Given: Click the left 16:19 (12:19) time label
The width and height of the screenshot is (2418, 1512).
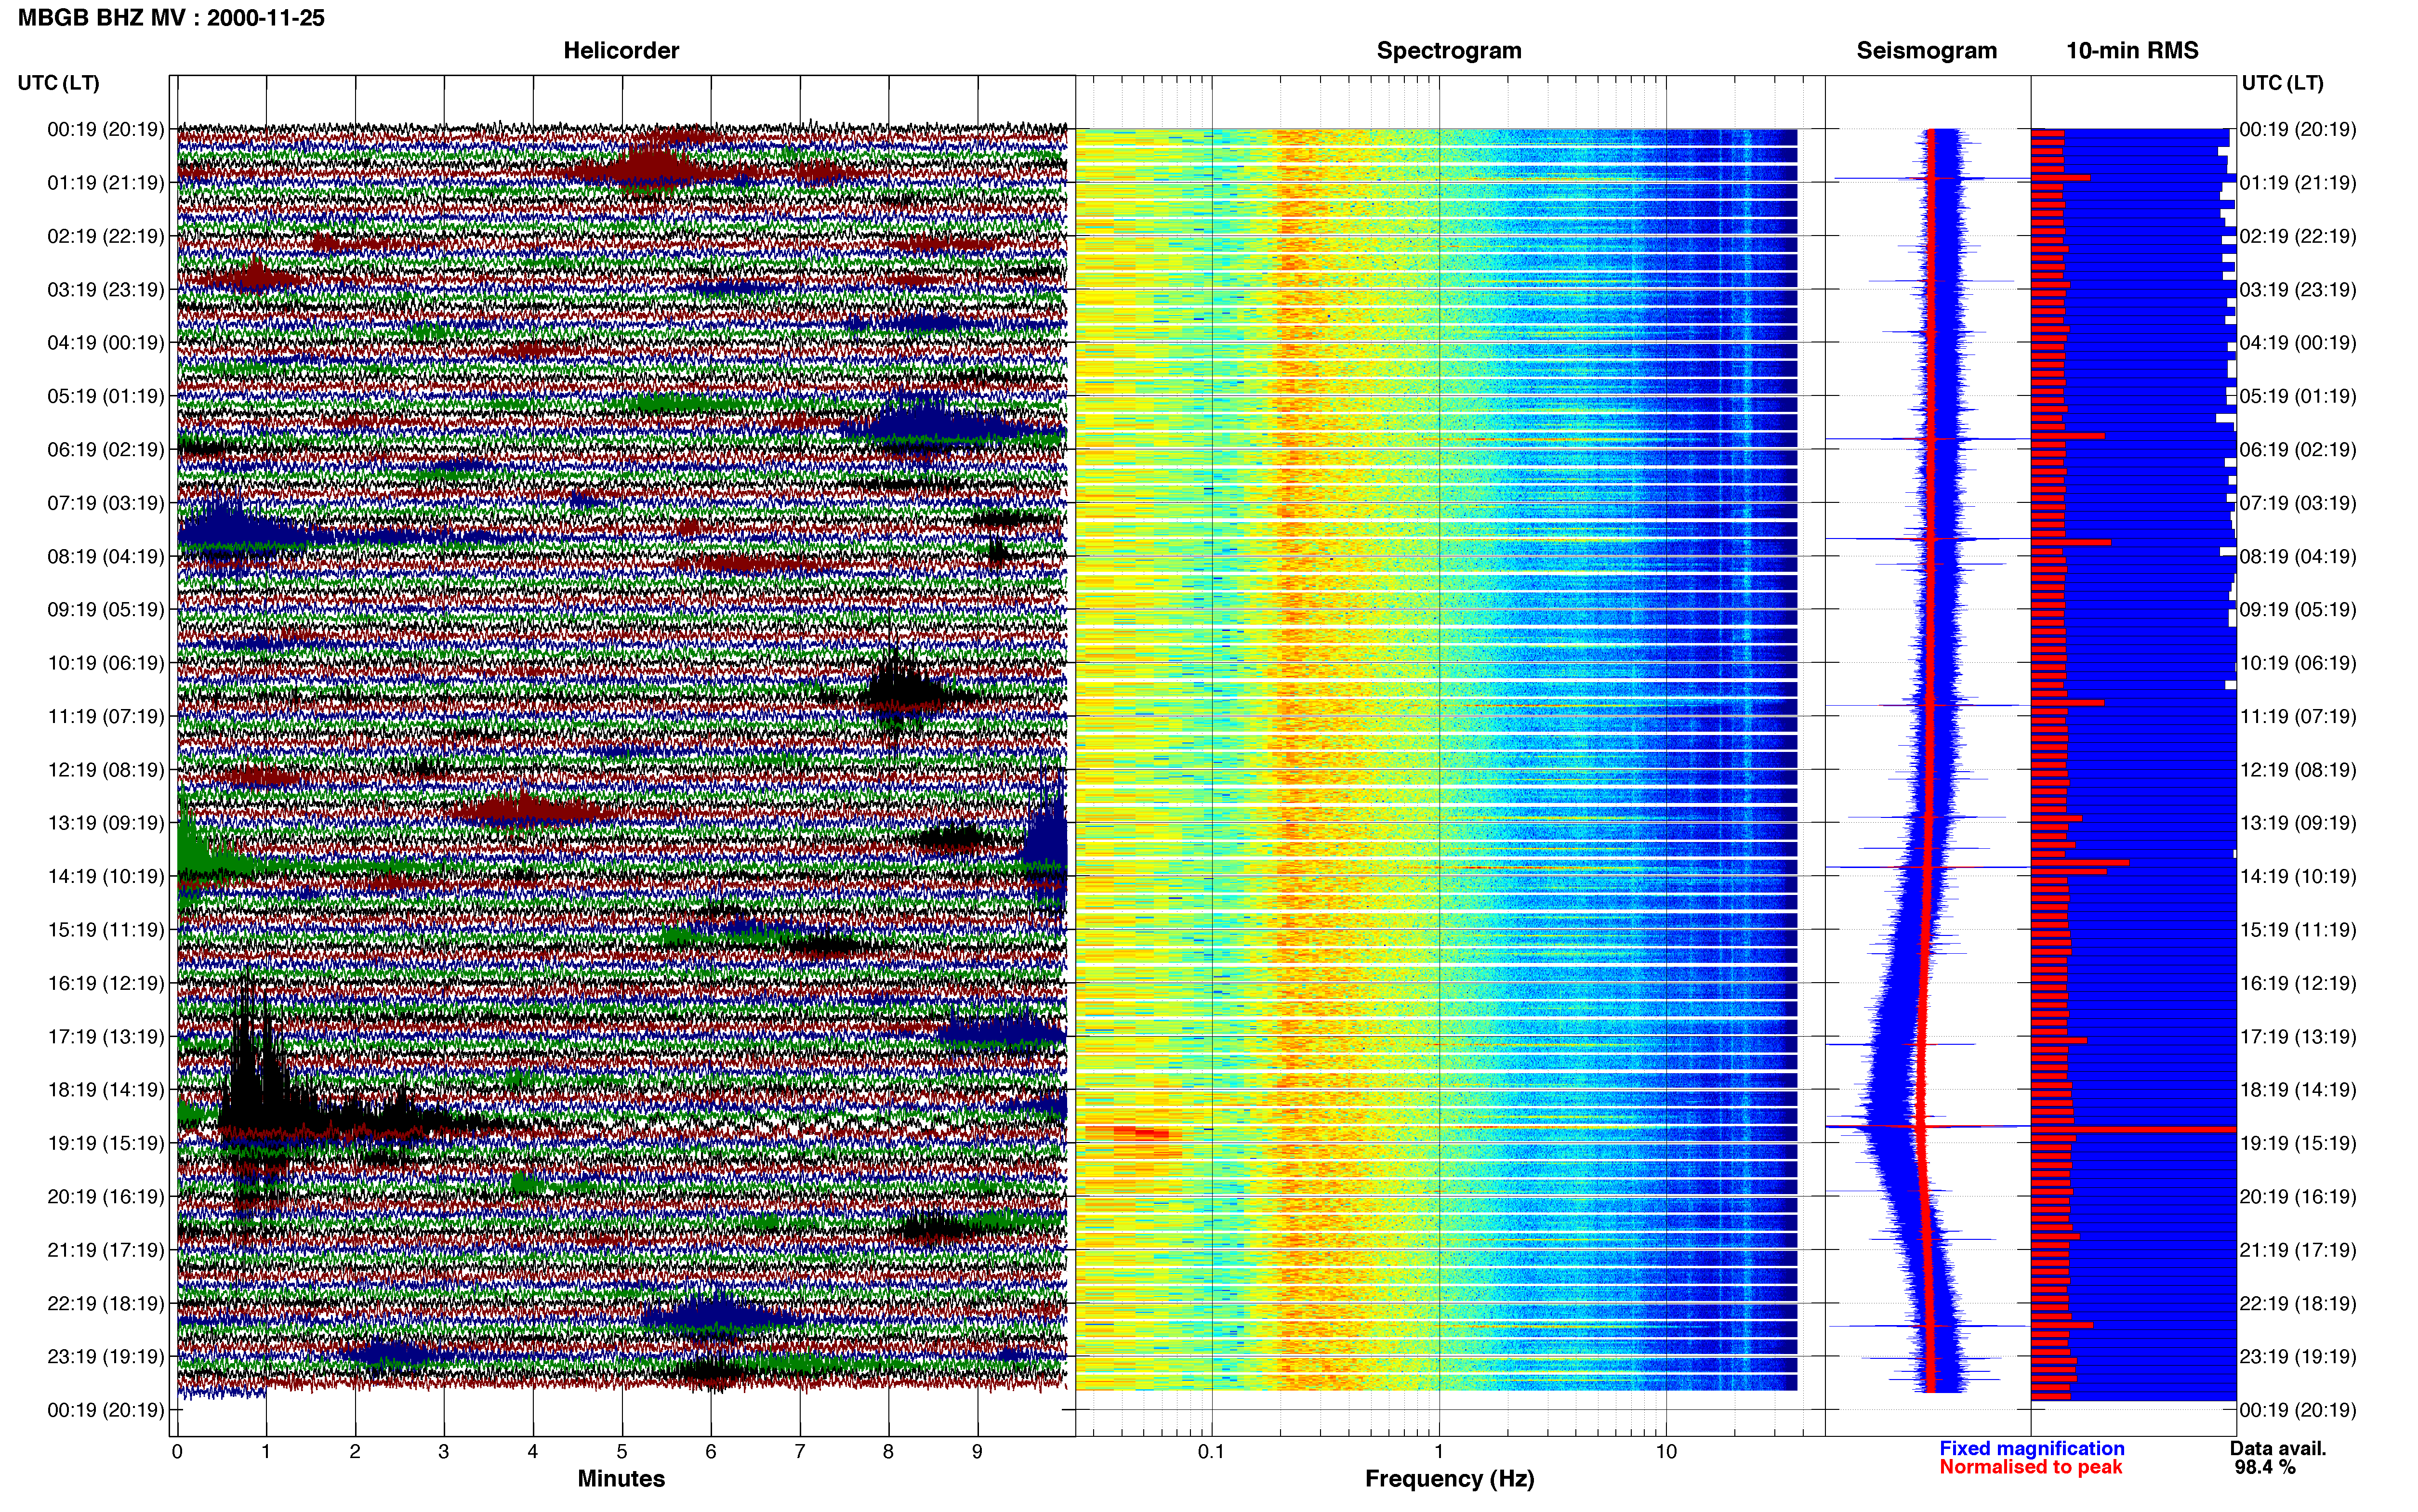Looking at the screenshot, I should point(105,983).
